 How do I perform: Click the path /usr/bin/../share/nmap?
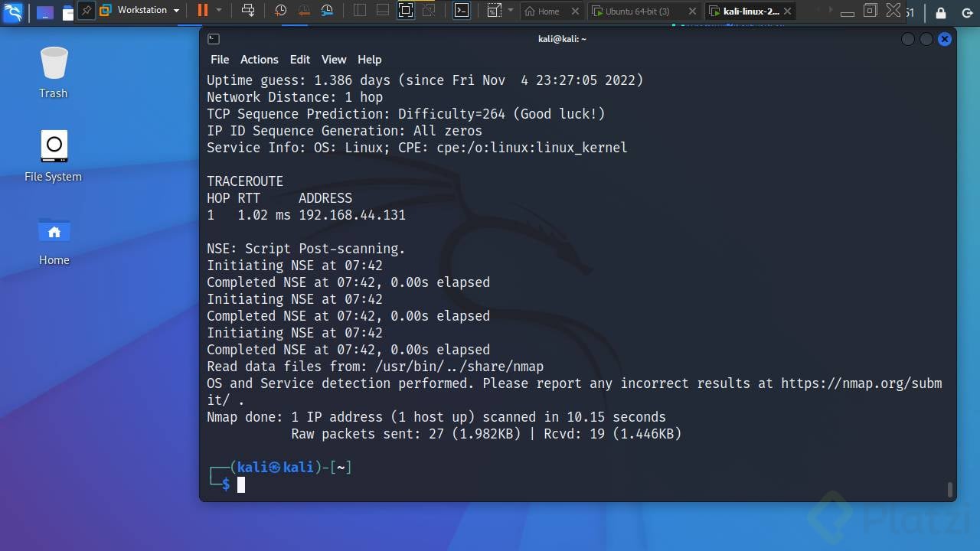pyautogui.click(x=459, y=367)
